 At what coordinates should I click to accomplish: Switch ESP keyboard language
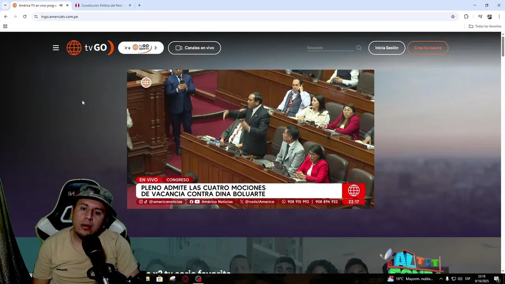[x=468, y=279]
